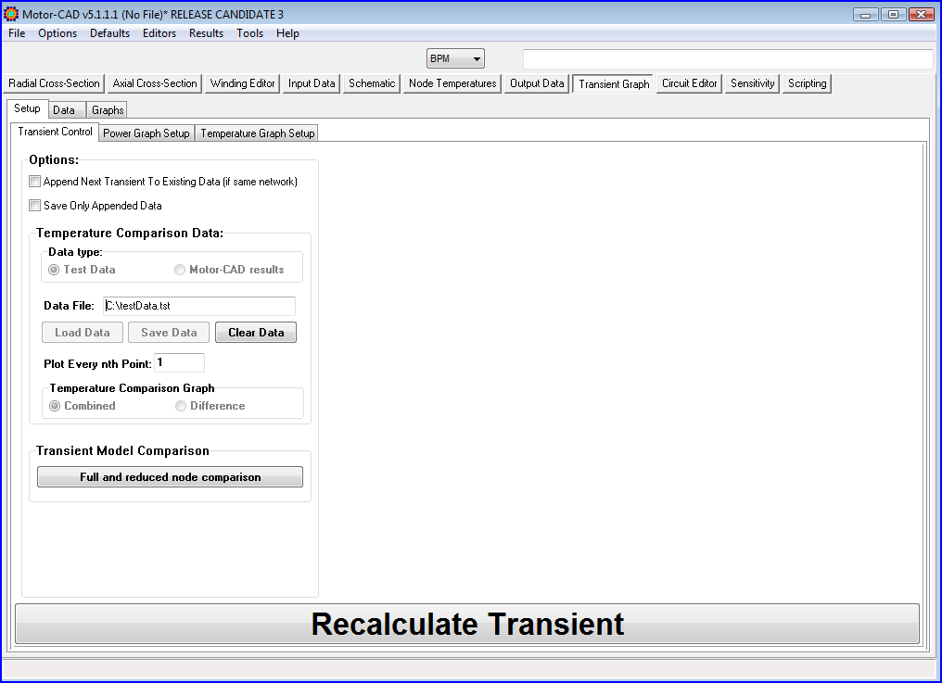The height and width of the screenshot is (683, 942).
Task: Select the Setup sub-tab
Action: pyautogui.click(x=27, y=108)
